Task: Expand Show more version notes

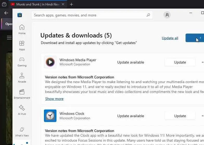Action: tap(54, 99)
